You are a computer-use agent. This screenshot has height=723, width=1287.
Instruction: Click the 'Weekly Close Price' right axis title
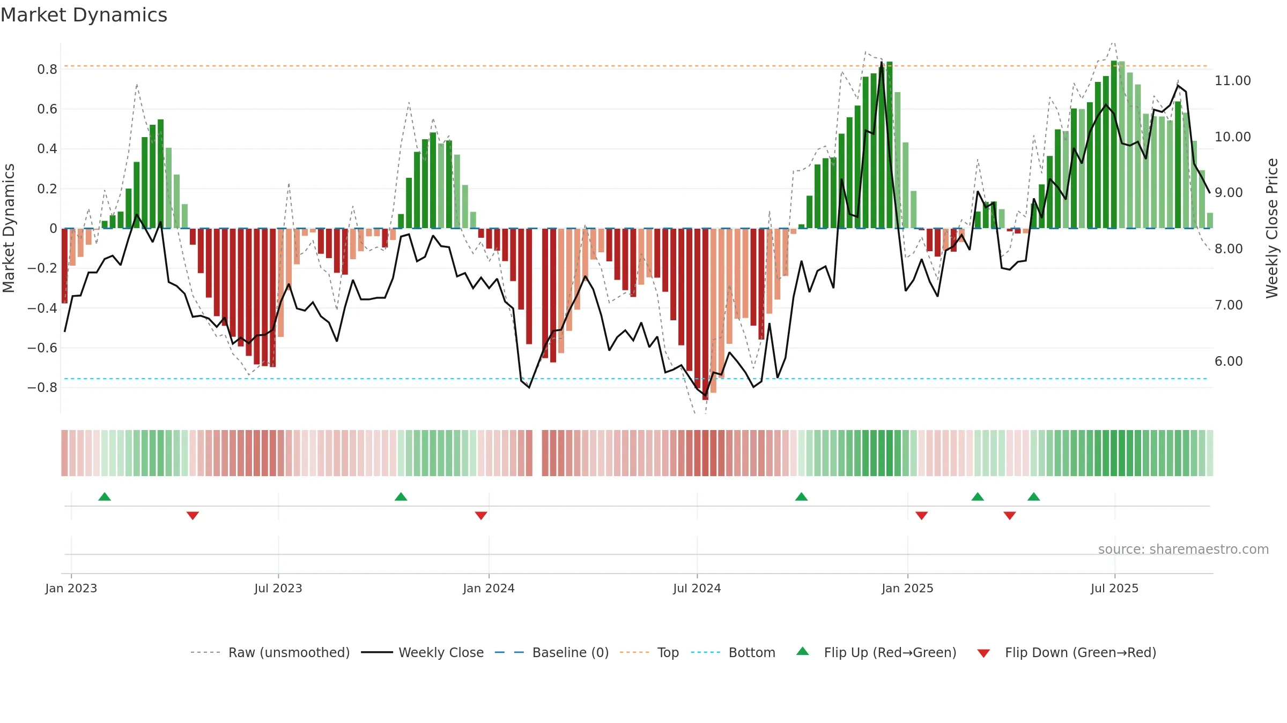[1272, 228]
